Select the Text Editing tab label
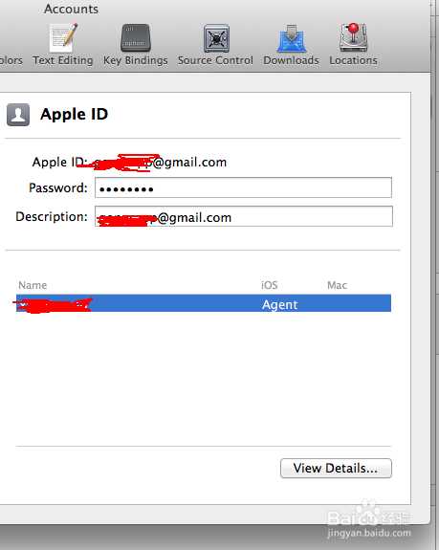Screen dimensions: 439x550 click(x=63, y=60)
